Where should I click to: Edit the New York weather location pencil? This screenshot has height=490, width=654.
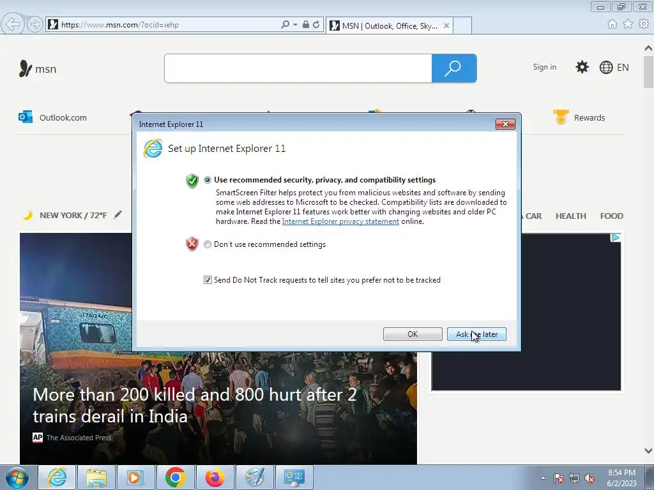pos(118,214)
